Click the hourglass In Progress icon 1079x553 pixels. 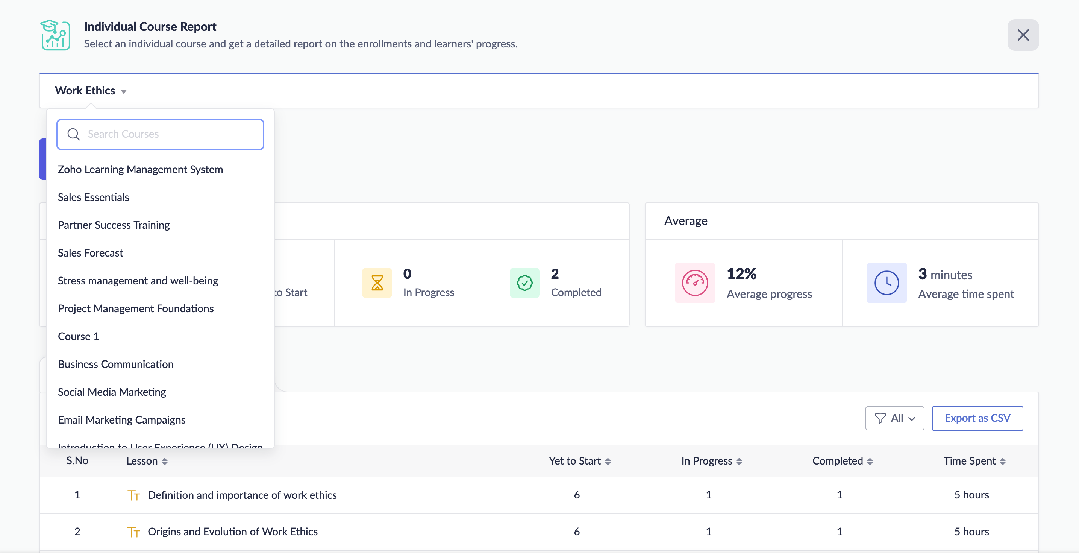[x=377, y=283]
